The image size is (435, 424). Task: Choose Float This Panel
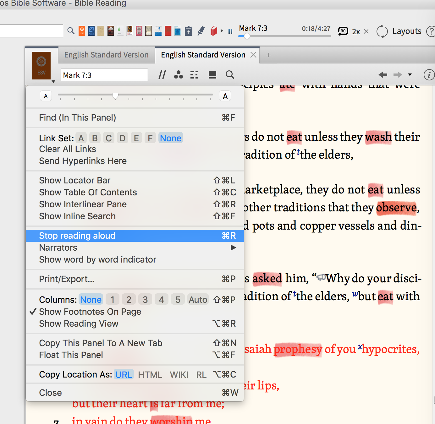click(x=135, y=355)
